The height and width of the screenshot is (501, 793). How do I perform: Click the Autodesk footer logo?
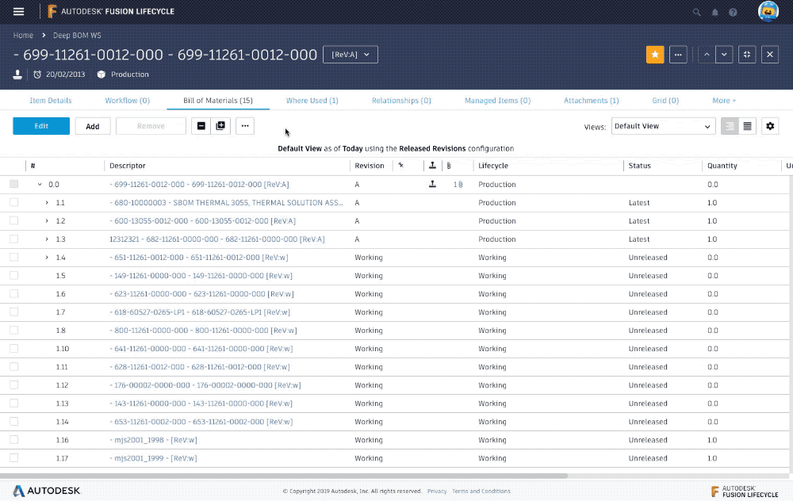pos(47,491)
